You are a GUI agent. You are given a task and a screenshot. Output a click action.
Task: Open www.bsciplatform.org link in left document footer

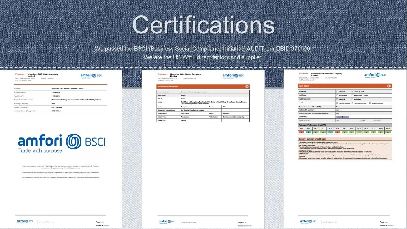click(46, 222)
